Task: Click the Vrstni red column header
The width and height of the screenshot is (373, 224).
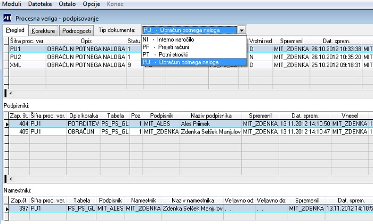Action: pyautogui.click(x=261, y=41)
